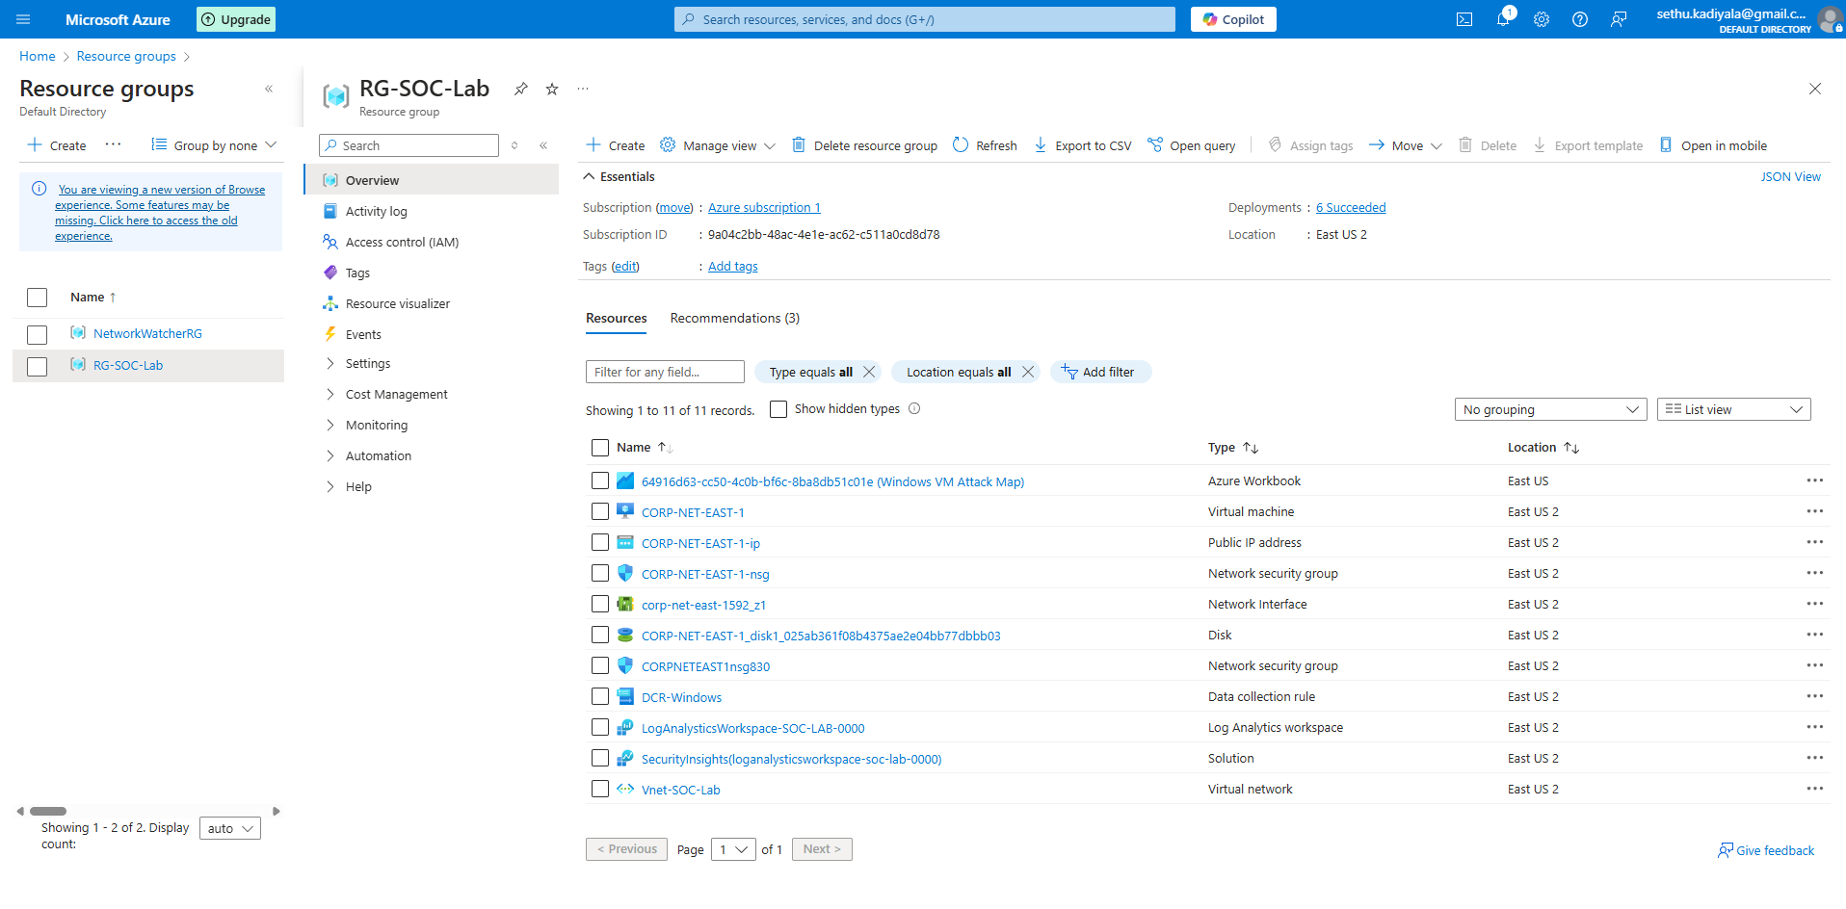Click the Upgrade button
Image resolution: width=1846 pixels, height=909 pixels.
[236, 19]
